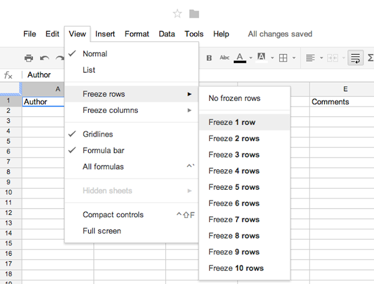Toggle the Formula bar checkmark option
Viewport: 374px width, 284px height.
click(x=103, y=150)
